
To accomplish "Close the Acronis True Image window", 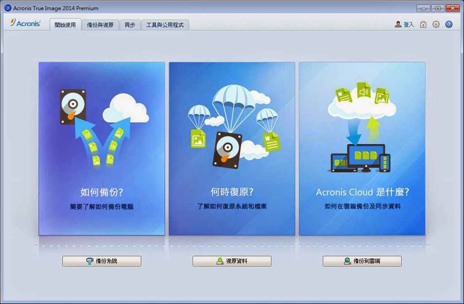I will pyautogui.click(x=453, y=8).
